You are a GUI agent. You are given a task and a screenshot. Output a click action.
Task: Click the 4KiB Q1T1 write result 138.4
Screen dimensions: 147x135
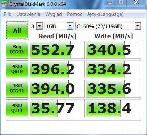[114, 108]
